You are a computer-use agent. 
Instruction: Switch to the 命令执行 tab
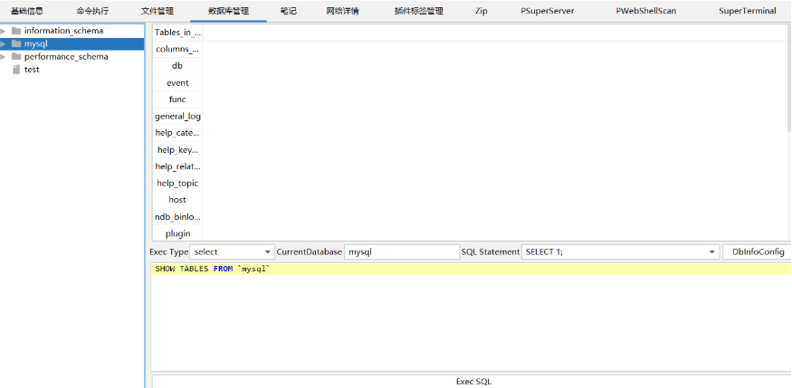[x=93, y=11]
